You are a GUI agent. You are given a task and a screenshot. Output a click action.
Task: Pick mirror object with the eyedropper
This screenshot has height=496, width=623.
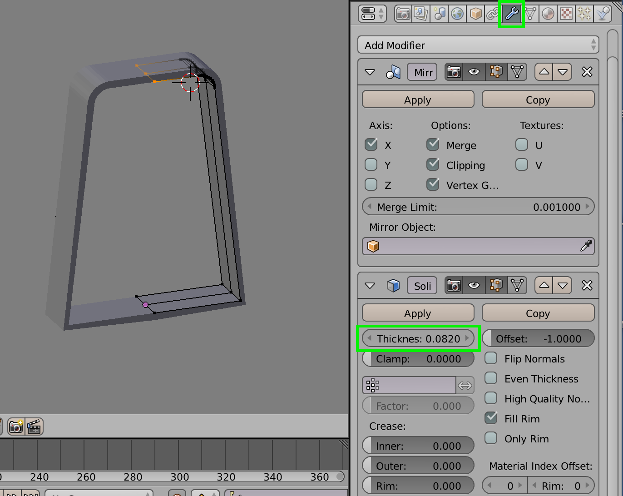(586, 246)
